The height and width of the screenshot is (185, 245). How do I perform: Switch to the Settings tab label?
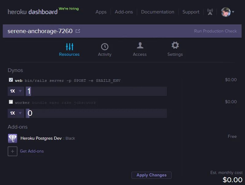(175, 55)
